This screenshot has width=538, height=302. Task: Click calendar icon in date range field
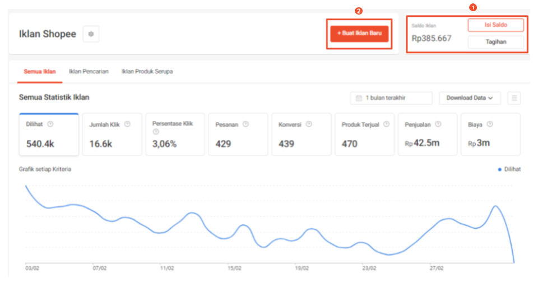click(x=359, y=98)
